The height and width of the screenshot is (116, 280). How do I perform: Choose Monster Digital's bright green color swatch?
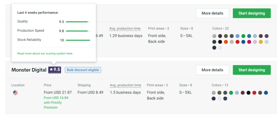[231, 93]
